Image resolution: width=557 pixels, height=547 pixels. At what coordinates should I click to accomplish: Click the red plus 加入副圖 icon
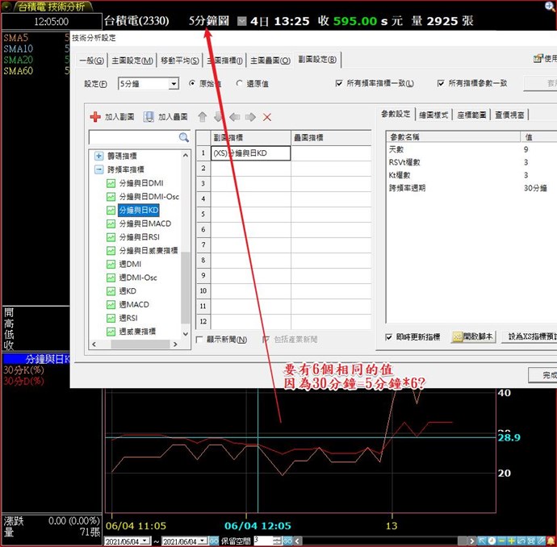[x=95, y=117]
